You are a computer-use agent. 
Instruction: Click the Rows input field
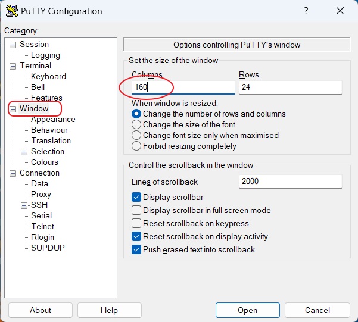(x=291, y=87)
